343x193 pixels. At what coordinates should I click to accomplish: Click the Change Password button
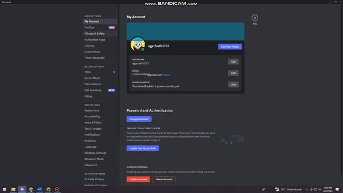point(139,119)
